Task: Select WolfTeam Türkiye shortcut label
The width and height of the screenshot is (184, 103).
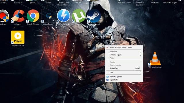Action: (124, 3)
